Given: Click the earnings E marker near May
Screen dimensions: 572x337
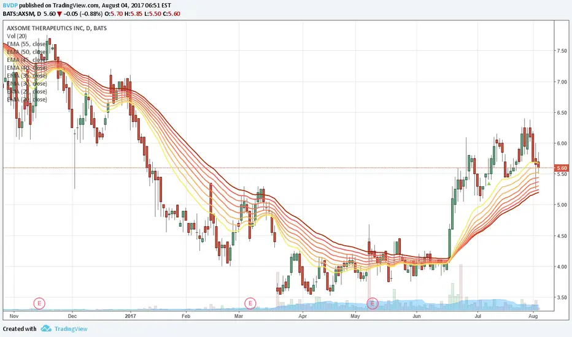Looking at the screenshot, I should point(373,303).
